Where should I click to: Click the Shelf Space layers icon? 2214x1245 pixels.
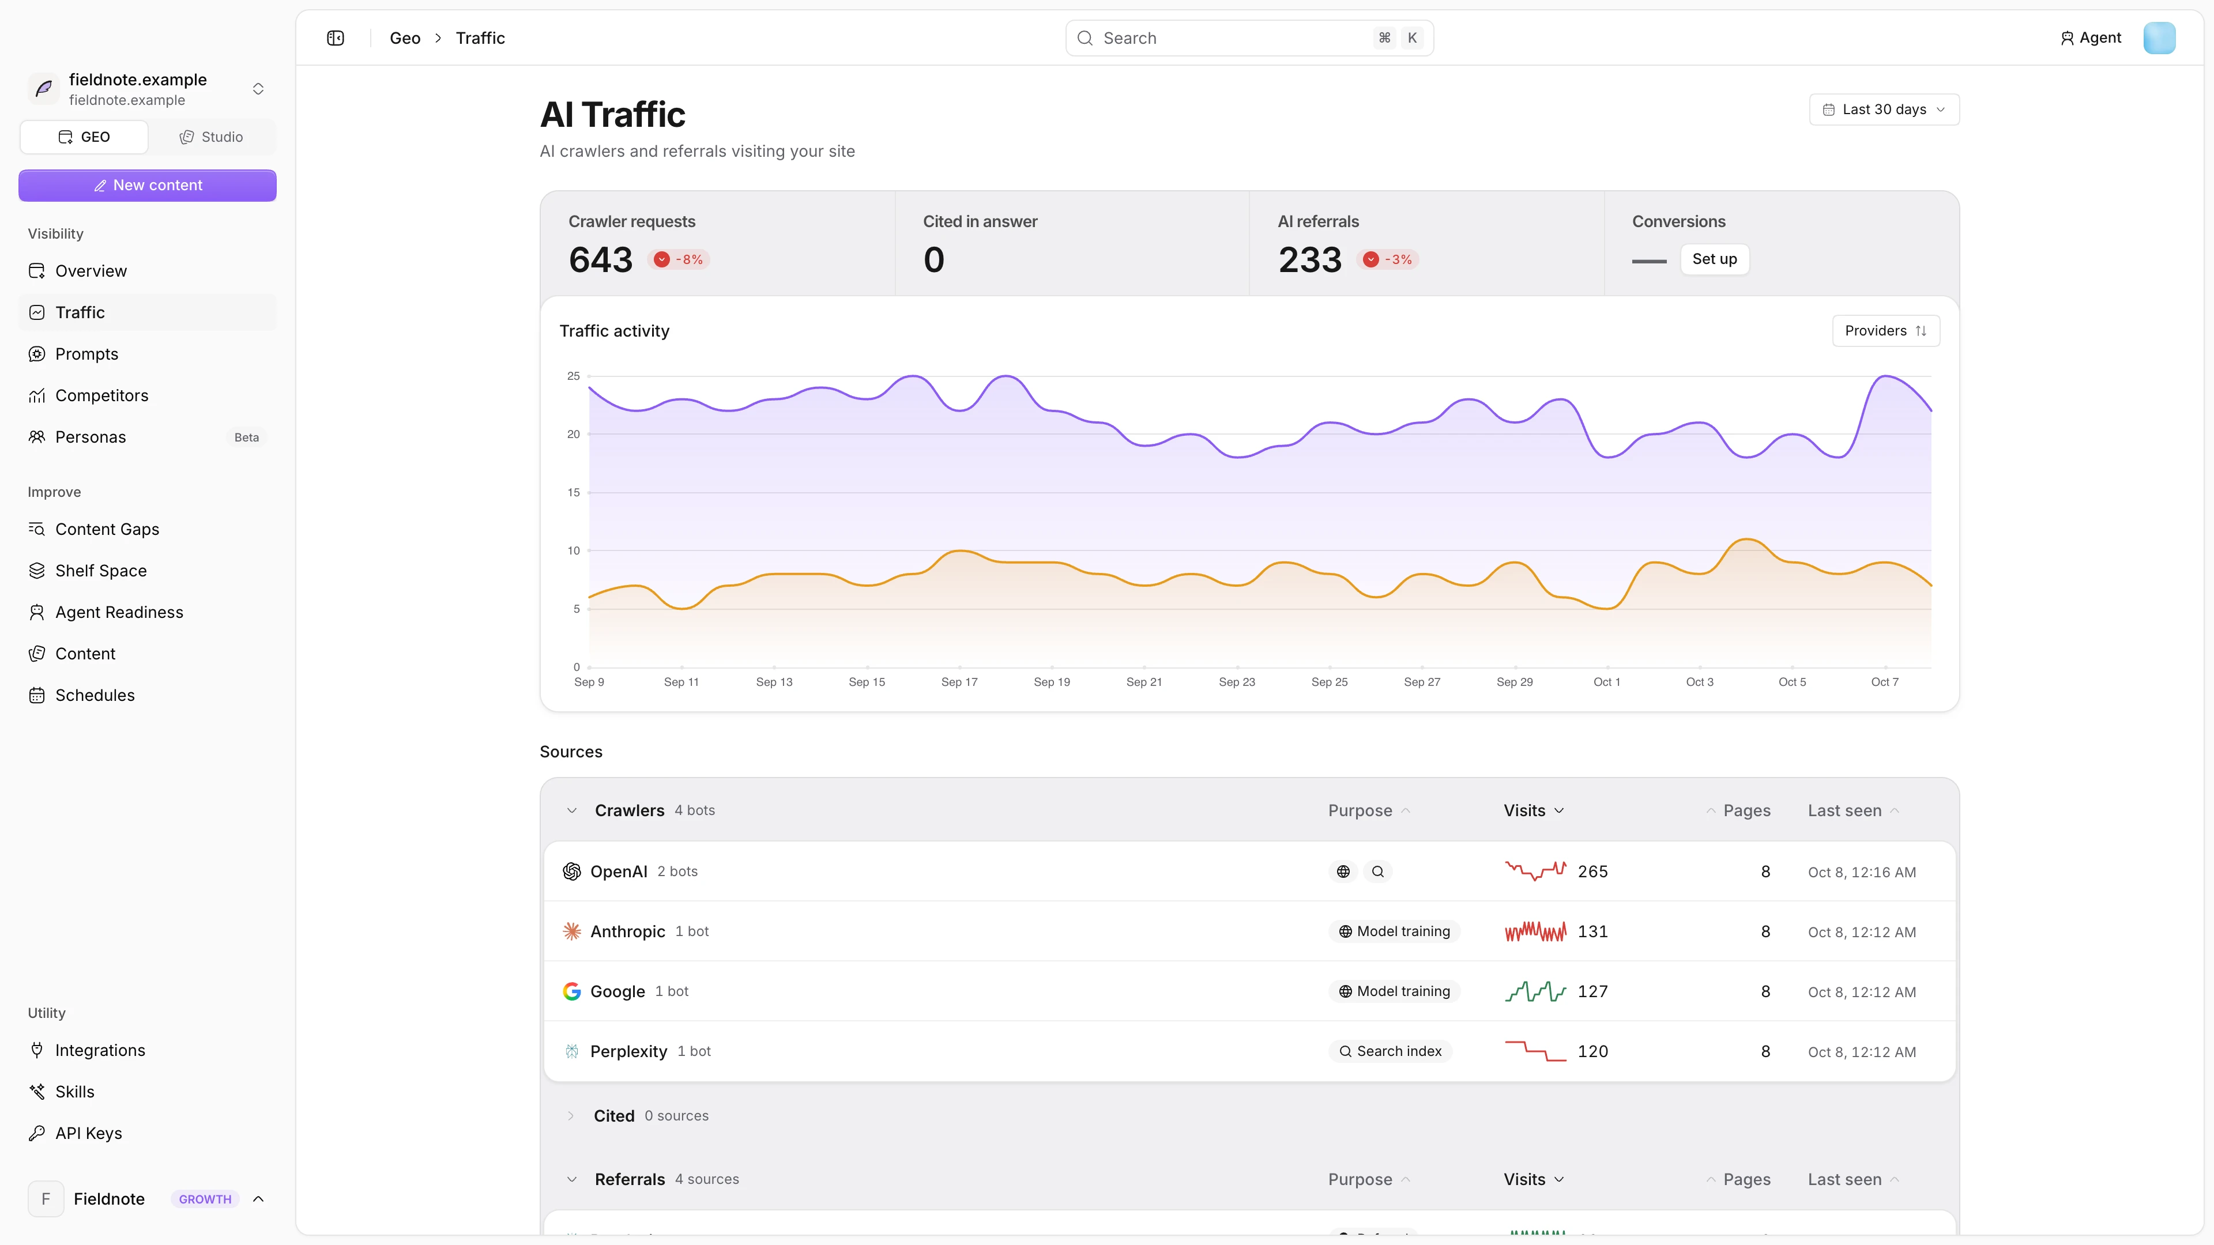point(37,571)
